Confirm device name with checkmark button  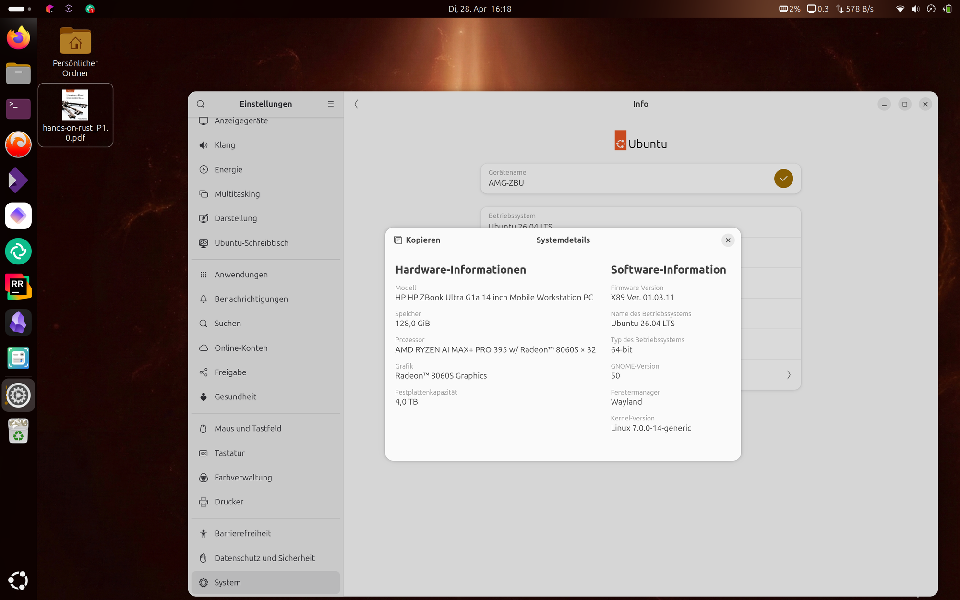point(783,179)
